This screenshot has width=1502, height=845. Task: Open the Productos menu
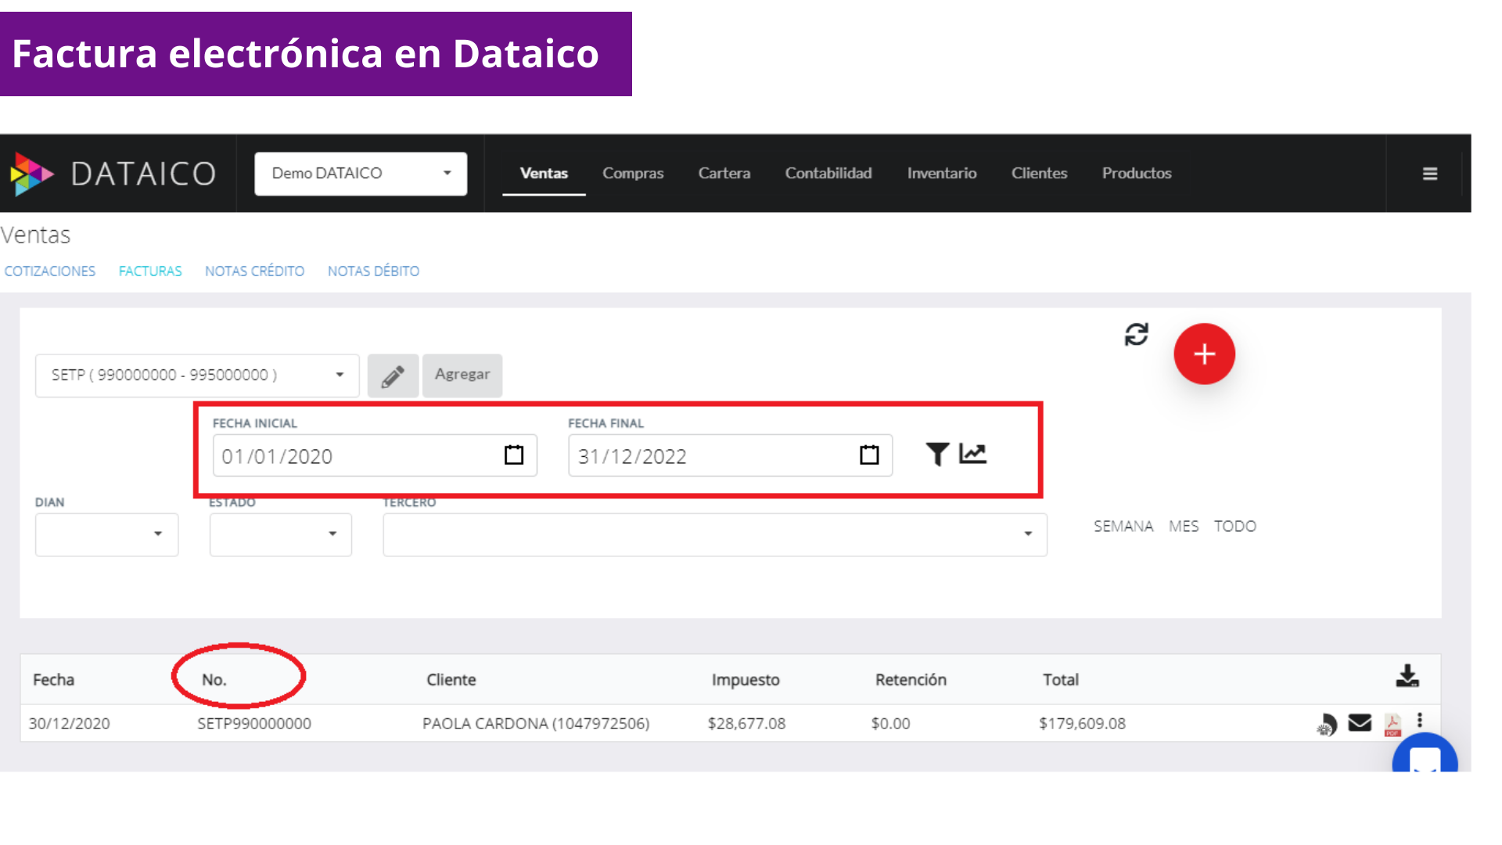(1137, 174)
